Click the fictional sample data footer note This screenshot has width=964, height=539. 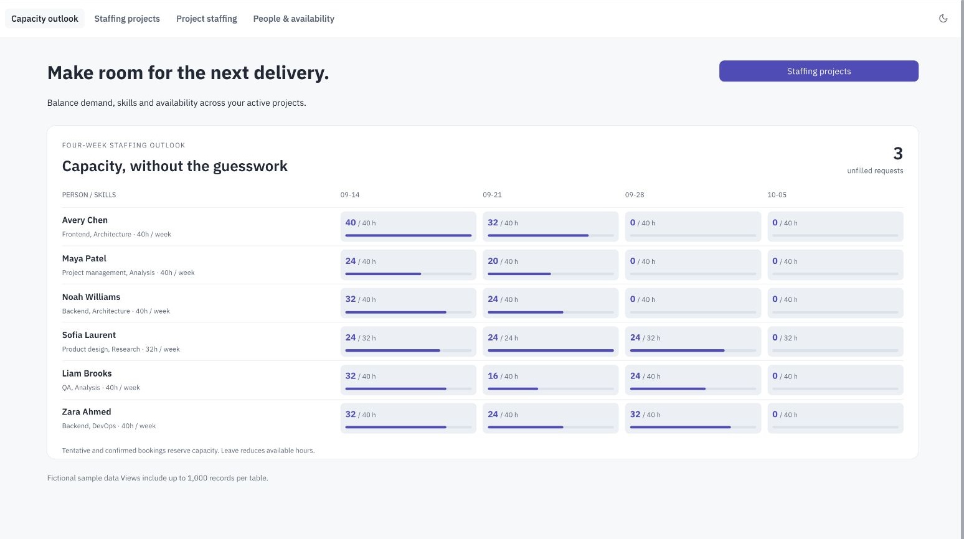(x=158, y=478)
